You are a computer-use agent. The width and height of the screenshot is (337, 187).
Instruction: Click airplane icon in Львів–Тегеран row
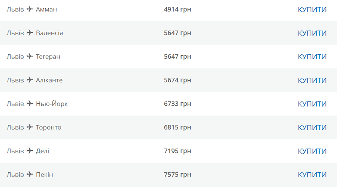30,56
